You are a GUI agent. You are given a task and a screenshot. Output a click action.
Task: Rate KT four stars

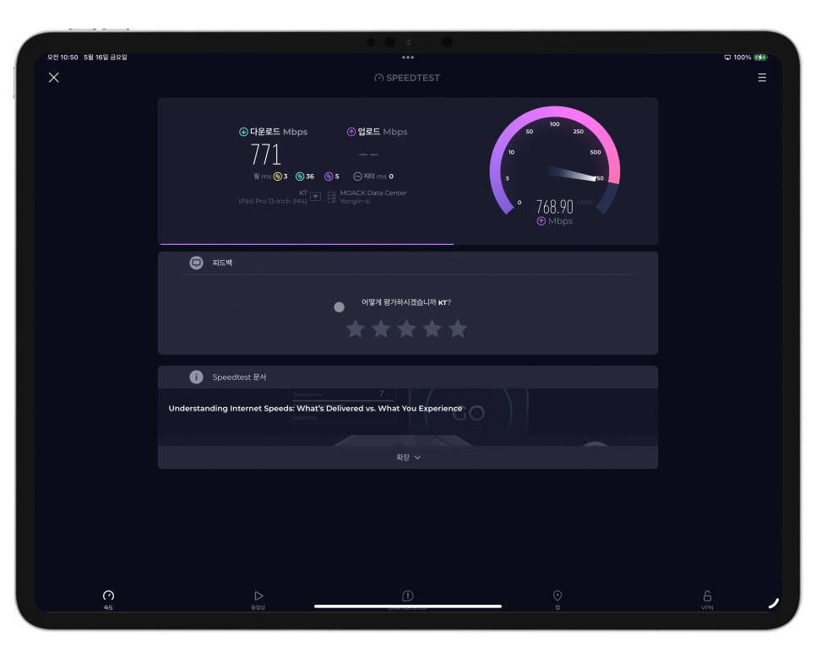(x=432, y=329)
